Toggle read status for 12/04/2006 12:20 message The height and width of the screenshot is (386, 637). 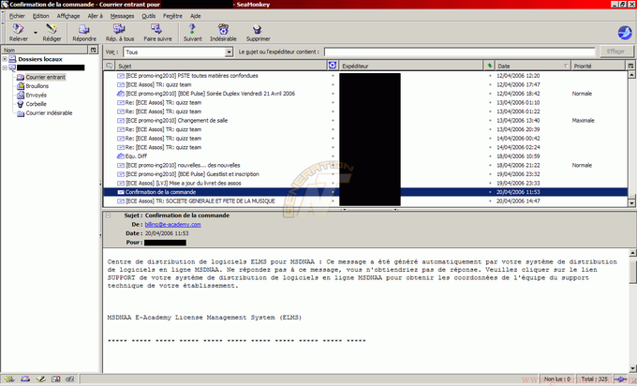point(490,76)
